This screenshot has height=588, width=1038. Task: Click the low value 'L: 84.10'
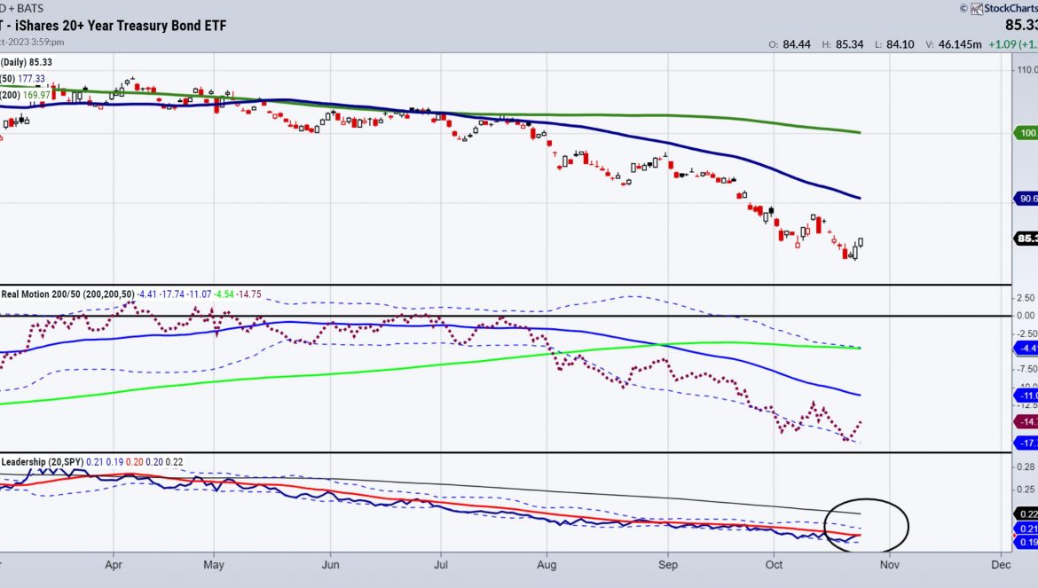(x=894, y=45)
